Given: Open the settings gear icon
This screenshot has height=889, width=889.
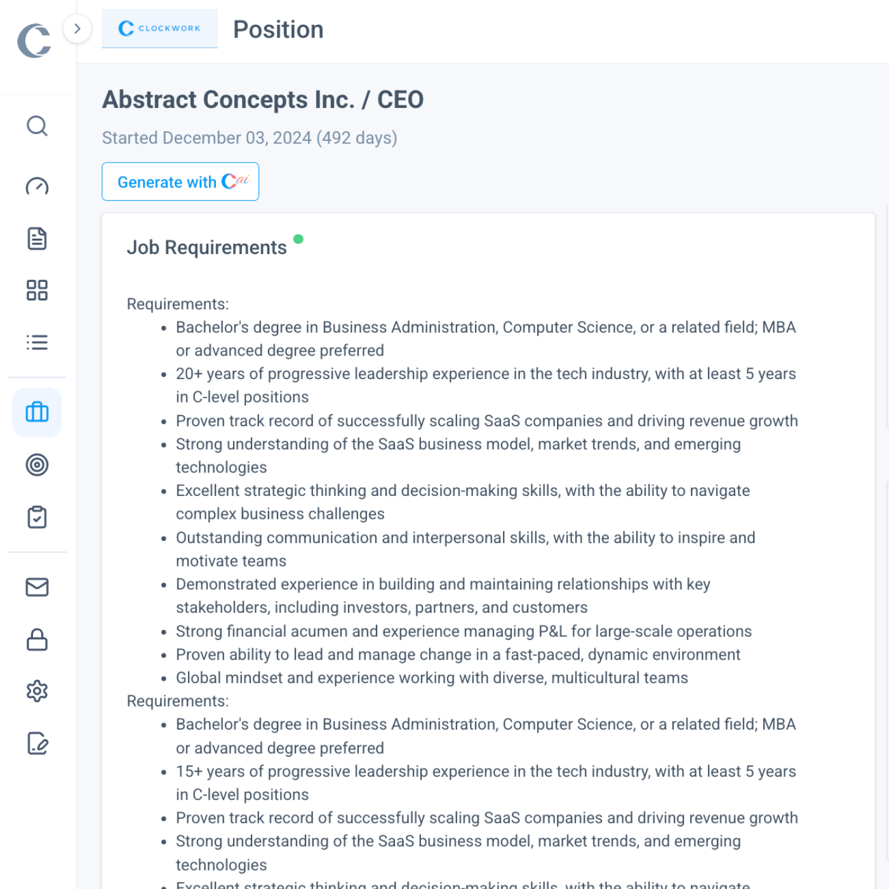Looking at the screenshot, I should 37,691.
